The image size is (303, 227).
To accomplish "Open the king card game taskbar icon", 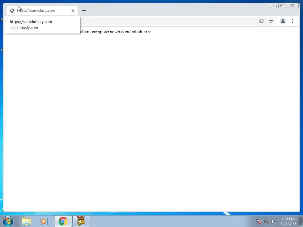I will (x=81, y=221).
